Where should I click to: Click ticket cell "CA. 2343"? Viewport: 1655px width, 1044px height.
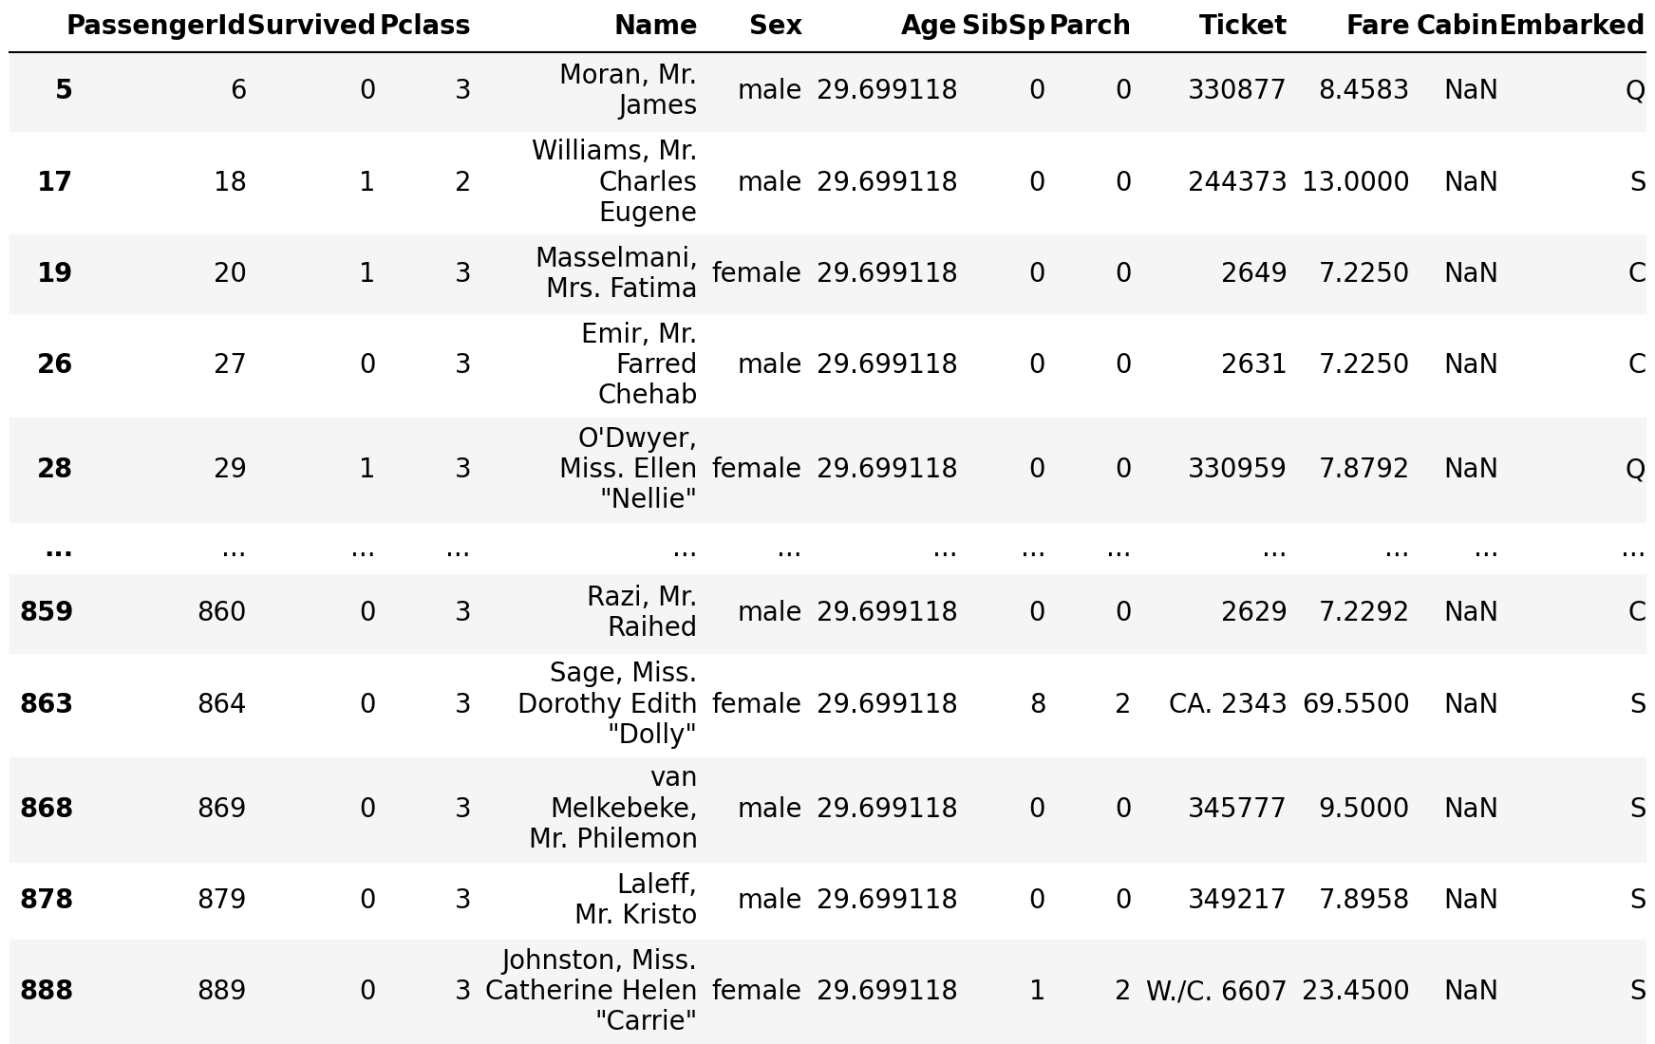(x=1228, y=704)
